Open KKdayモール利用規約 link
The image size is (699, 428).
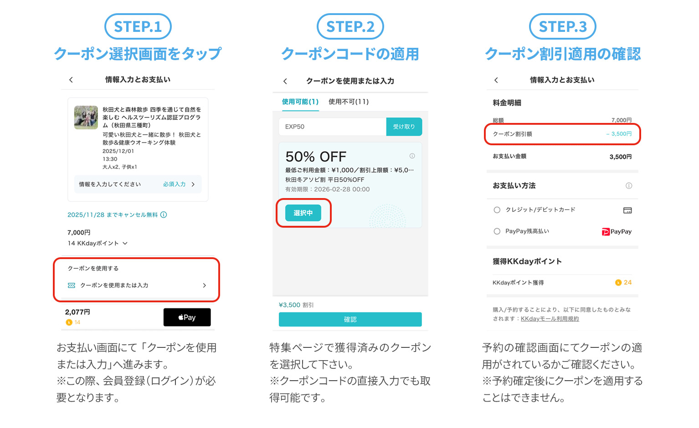(550, 319)
